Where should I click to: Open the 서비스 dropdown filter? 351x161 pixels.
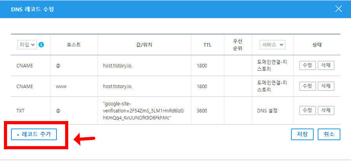[273, 45]
